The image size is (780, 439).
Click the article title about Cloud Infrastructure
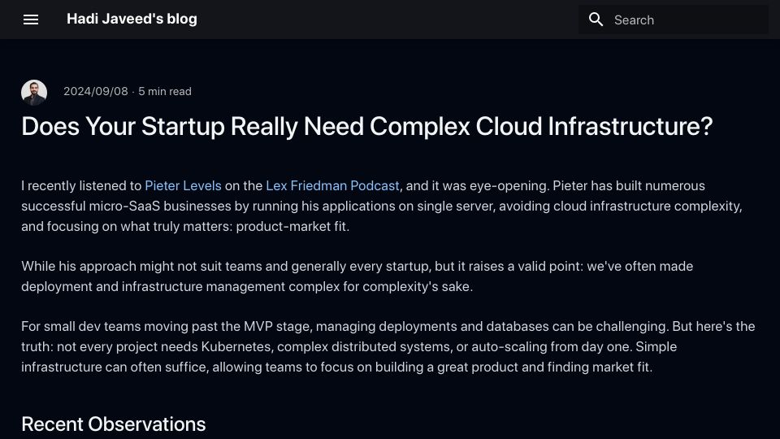pos(367,127)
